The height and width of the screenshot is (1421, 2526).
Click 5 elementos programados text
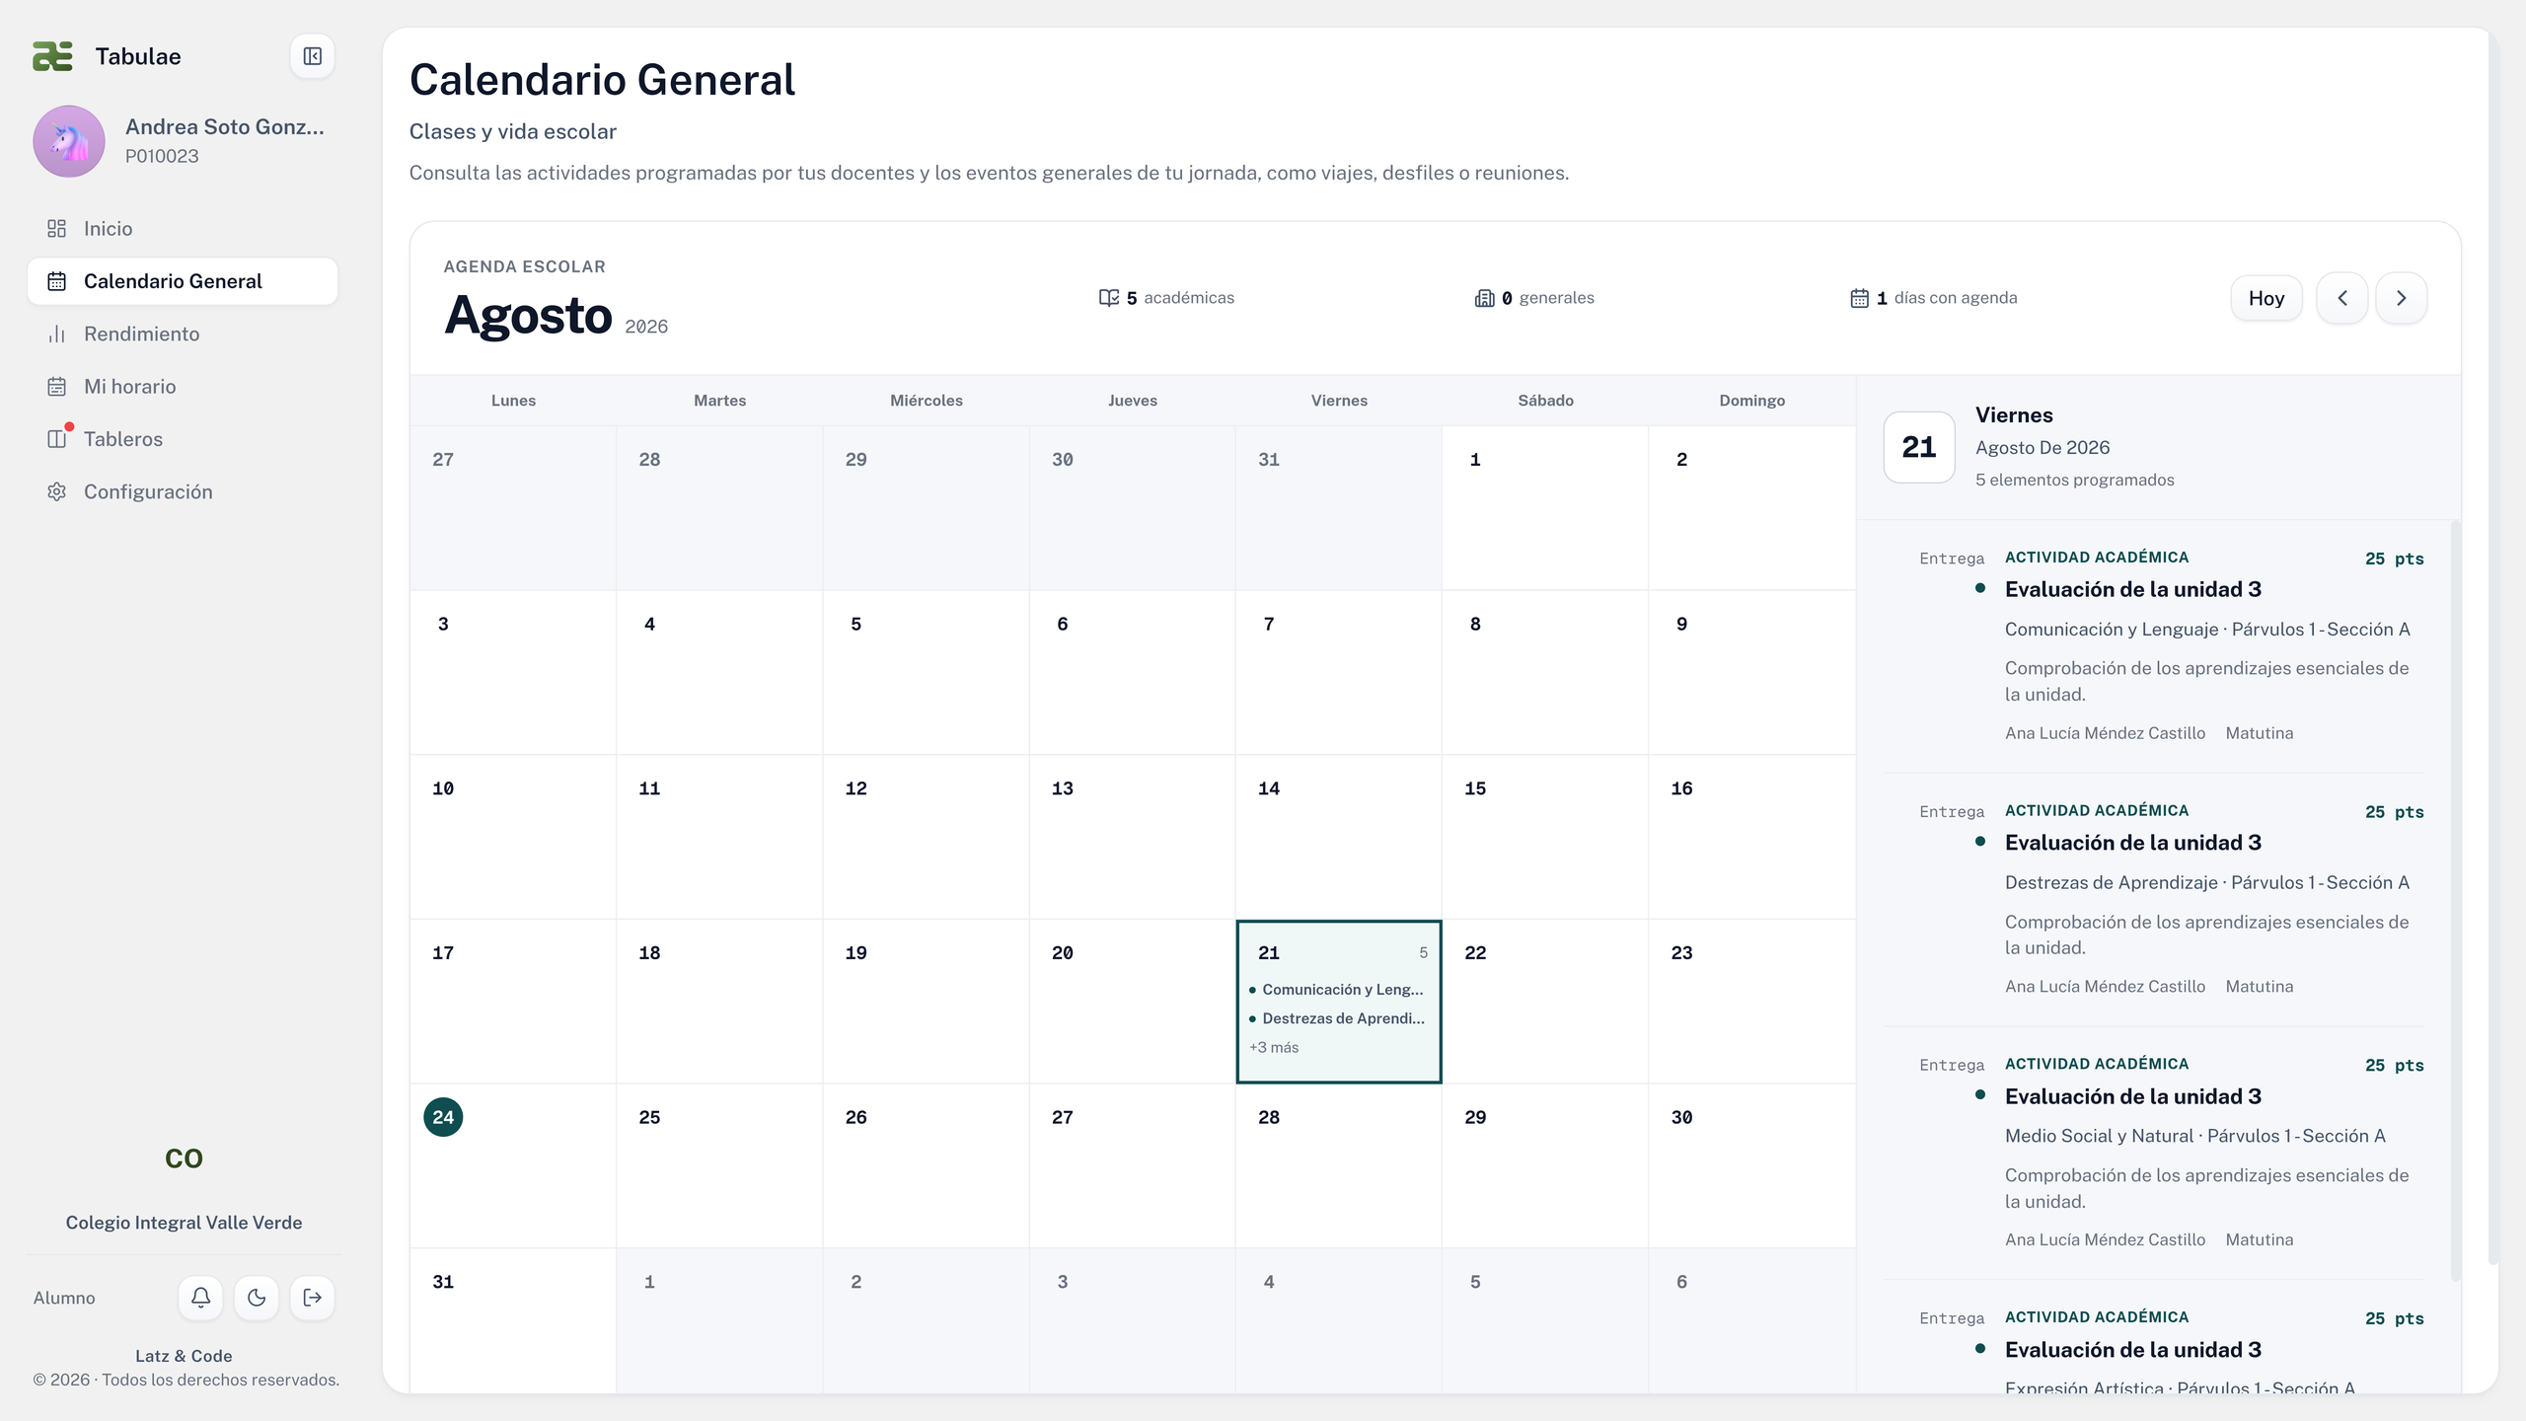[x=2074, y=481]
